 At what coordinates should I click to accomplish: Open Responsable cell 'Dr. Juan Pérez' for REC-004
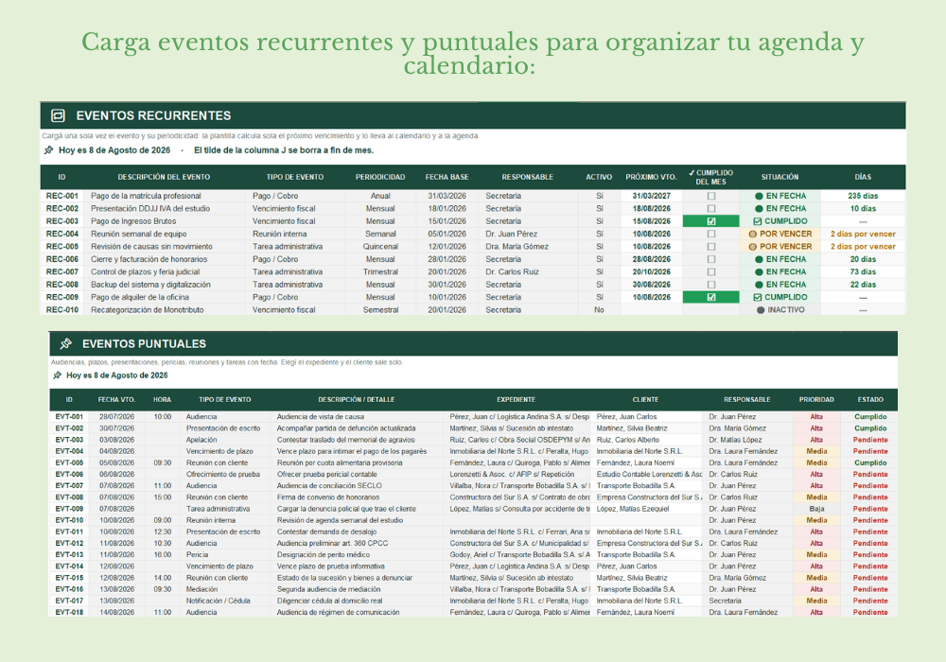(528, 234)
